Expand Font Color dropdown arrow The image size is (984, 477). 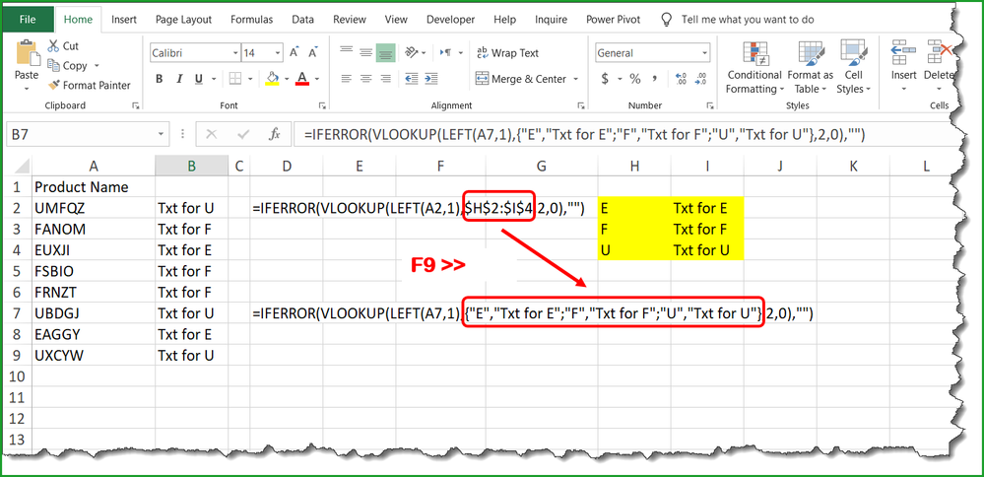(316, 79)
